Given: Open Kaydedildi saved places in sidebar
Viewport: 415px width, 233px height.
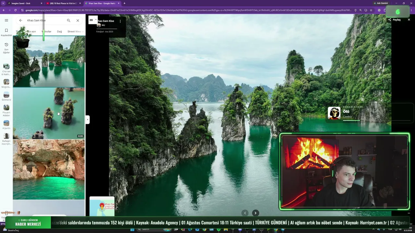Looking at the screenshot, I should (6, 32).
